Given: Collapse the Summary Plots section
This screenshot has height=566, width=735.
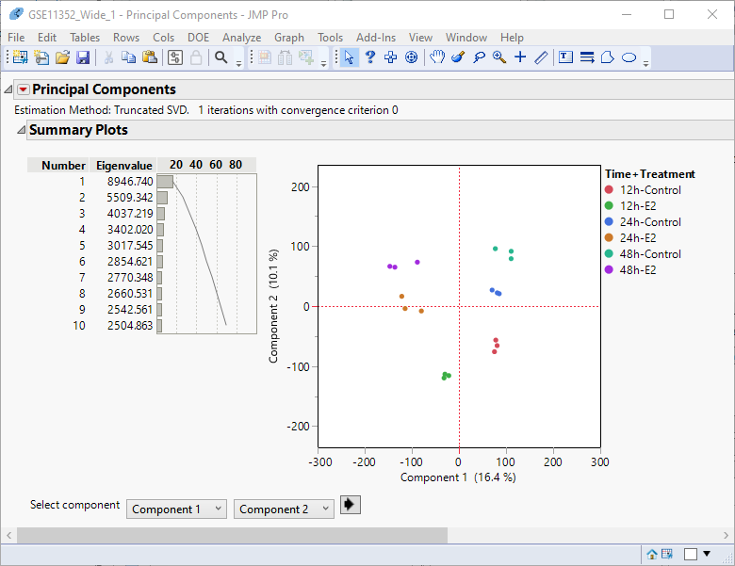Looking at the screenshot, I should (21, 130).
